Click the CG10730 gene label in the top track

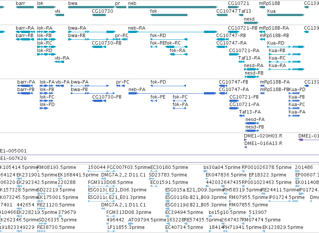point(102,11)
